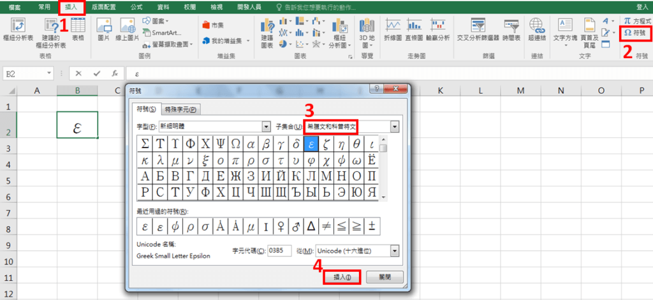This screenshot has width=653, height=300.
Task: Open the 公式 (Formulas) ribbon tab
Action: [136, 6]
